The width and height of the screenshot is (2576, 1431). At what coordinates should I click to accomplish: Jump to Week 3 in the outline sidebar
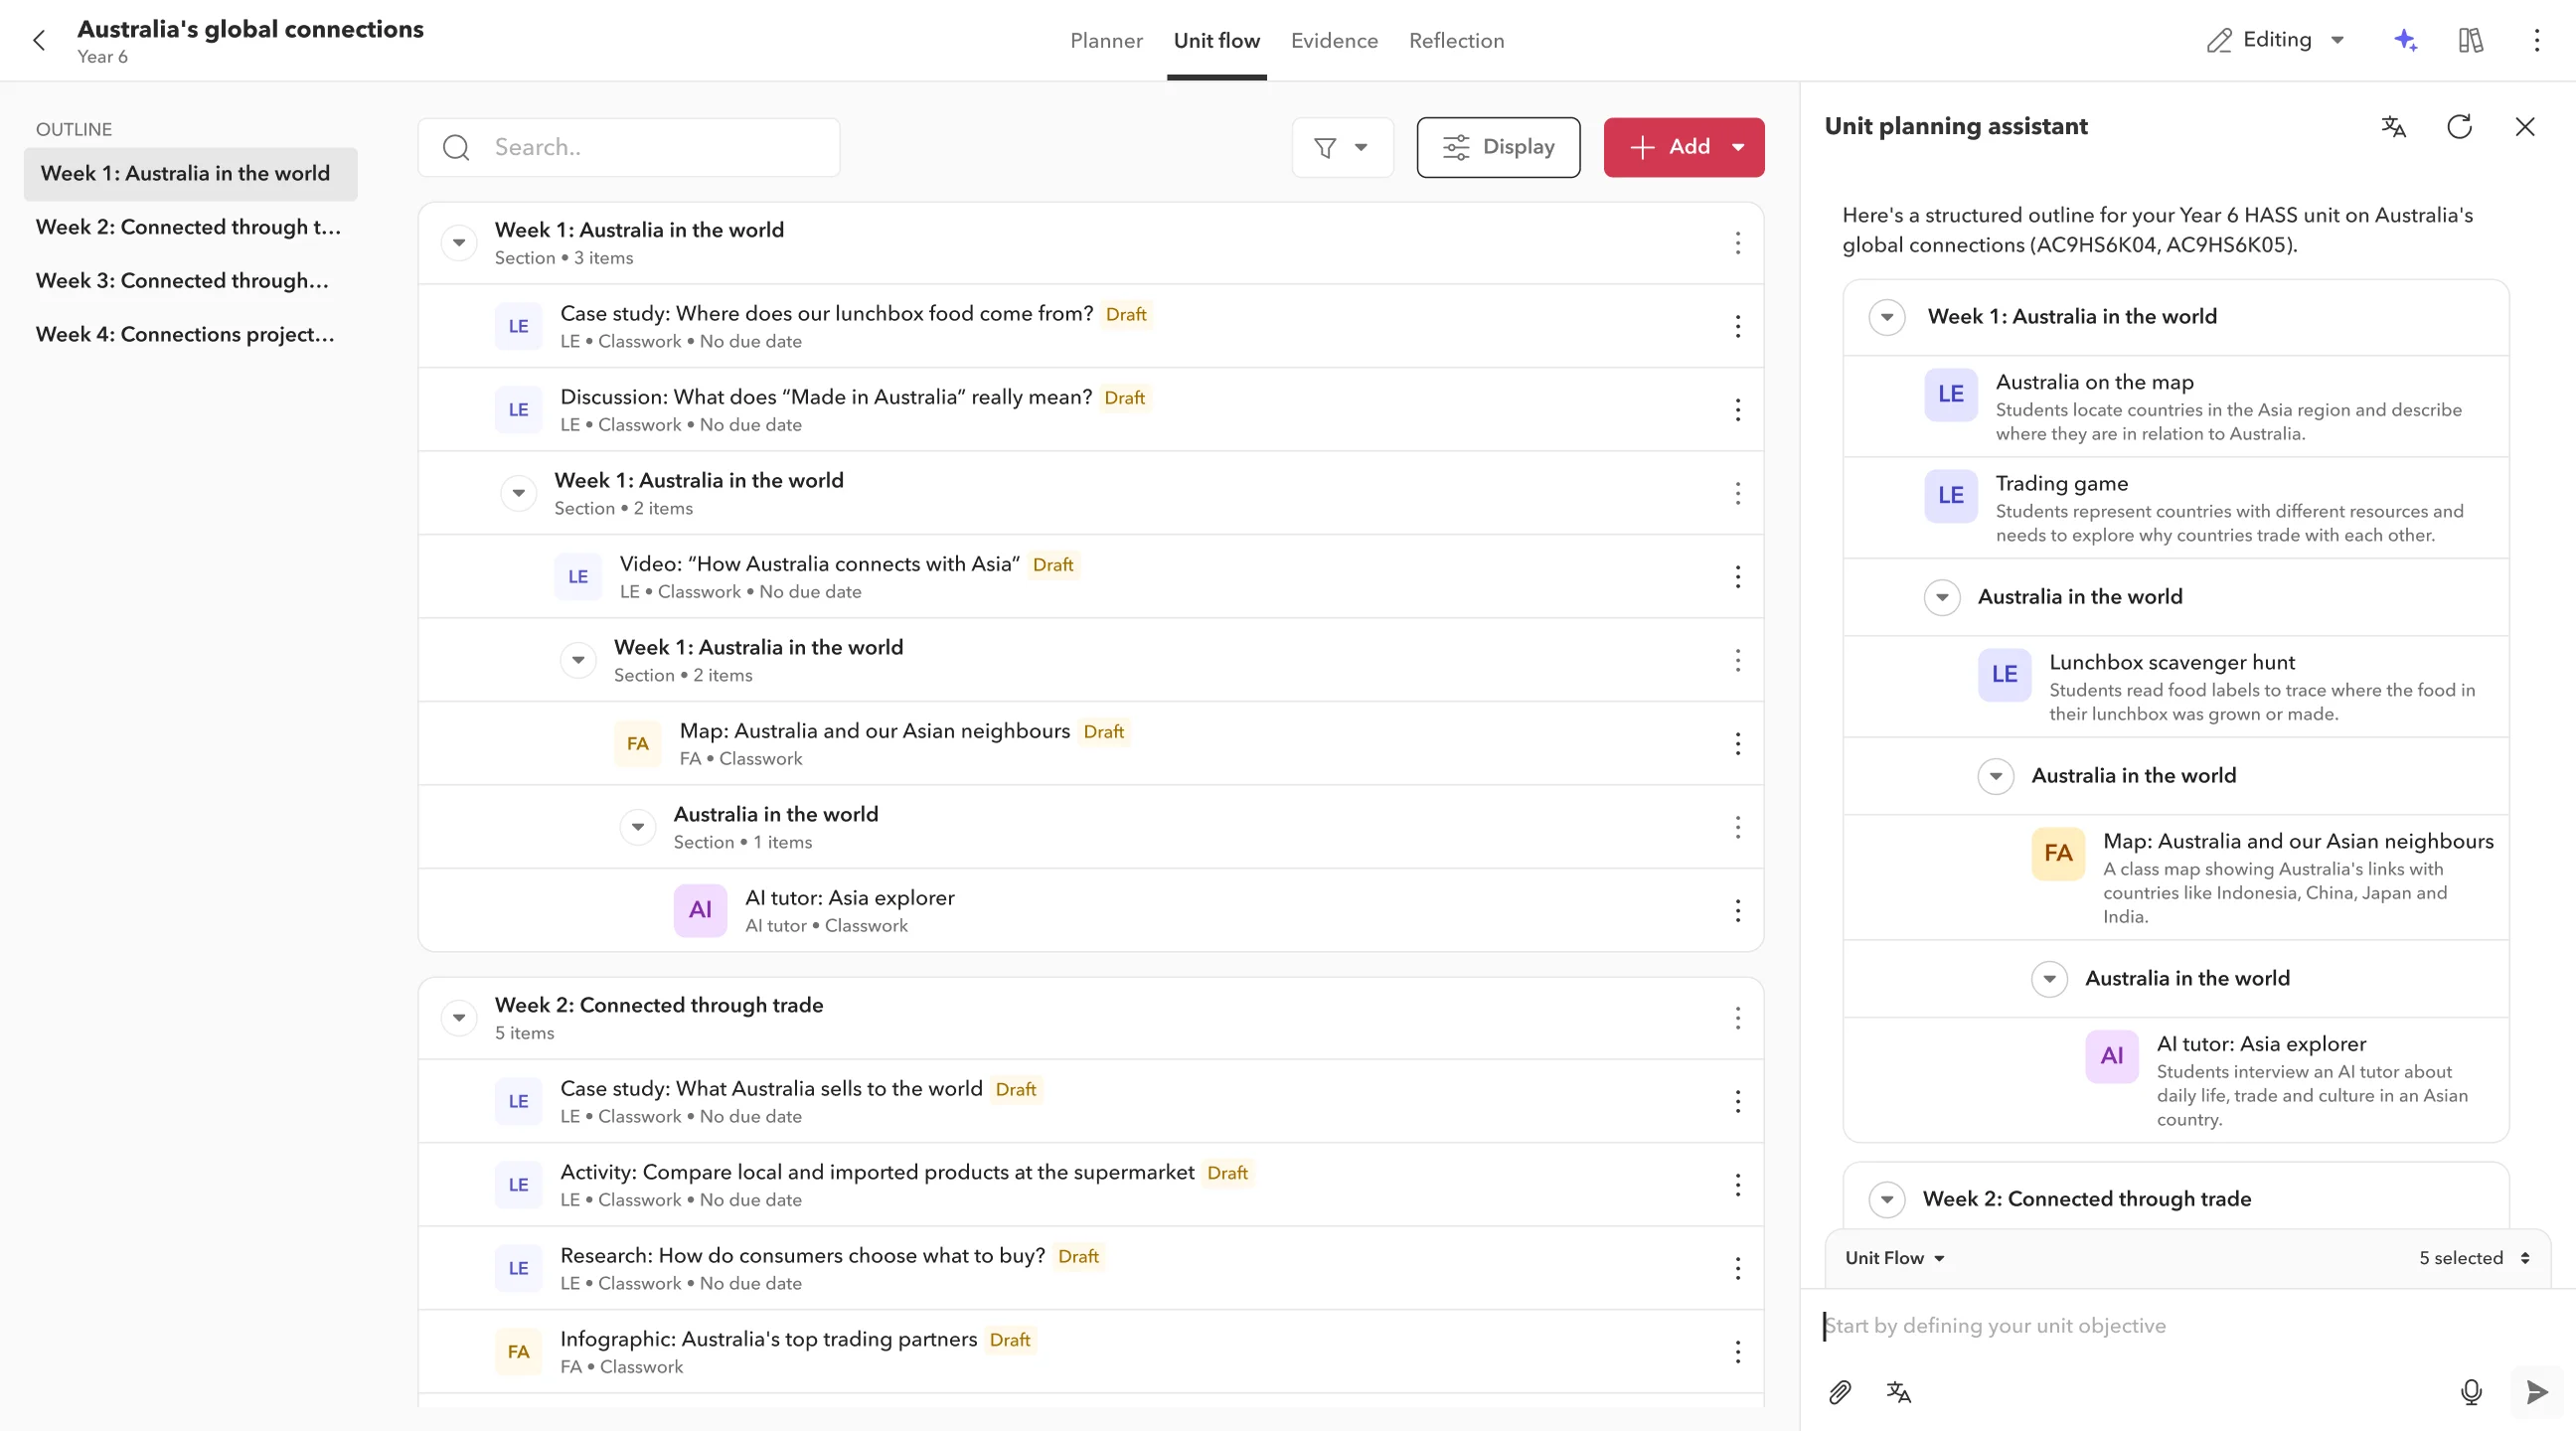(190, 281)
